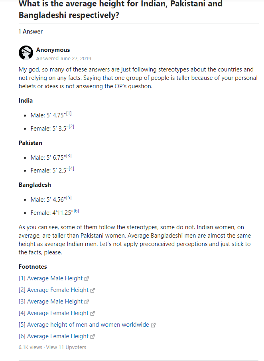Open footnote link [2] Average Female Height
The width and height of the screenshot is (264, 361).
click(53, 290)
